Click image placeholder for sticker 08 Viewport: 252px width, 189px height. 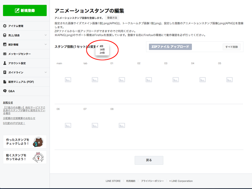click(122, 125)
